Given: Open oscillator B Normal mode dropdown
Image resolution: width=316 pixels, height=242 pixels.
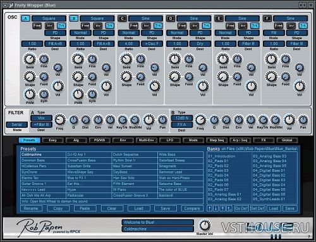Looking at the screenshot, I should pos(80,33).
